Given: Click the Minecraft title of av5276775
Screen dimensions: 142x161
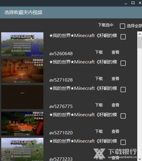Looking at the screenshot, I should [x=83, y=88].
